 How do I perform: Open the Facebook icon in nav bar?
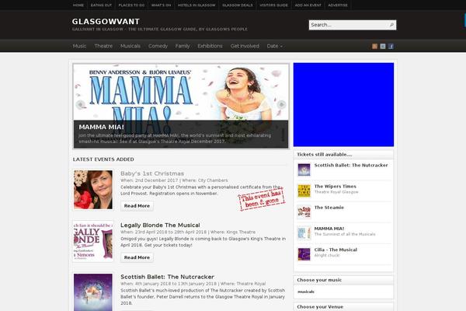click(x=391, y=46)
